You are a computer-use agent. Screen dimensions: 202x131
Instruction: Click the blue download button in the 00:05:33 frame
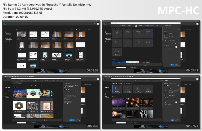(72, 120)
